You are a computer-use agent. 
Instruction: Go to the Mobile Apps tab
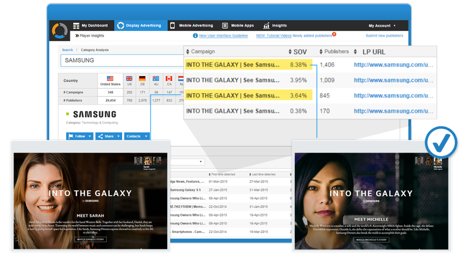coord(238,25)
